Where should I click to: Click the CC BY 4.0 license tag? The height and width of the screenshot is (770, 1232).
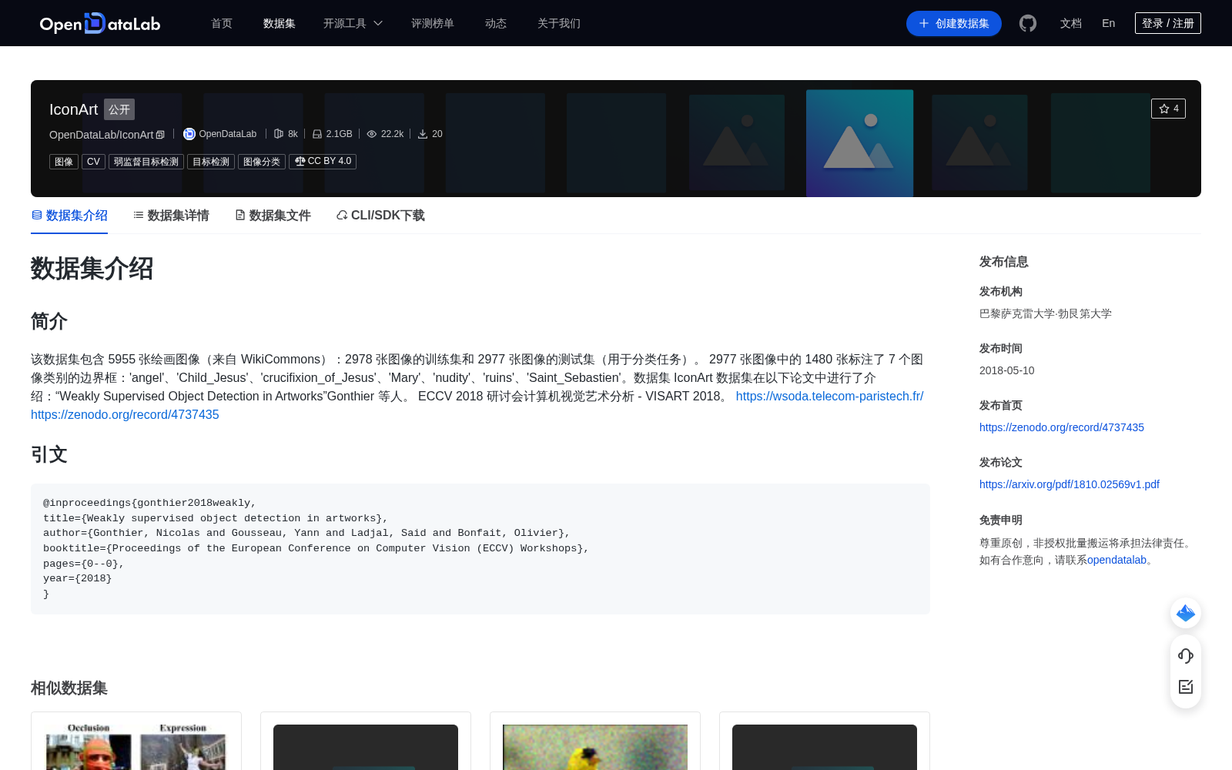323,162
